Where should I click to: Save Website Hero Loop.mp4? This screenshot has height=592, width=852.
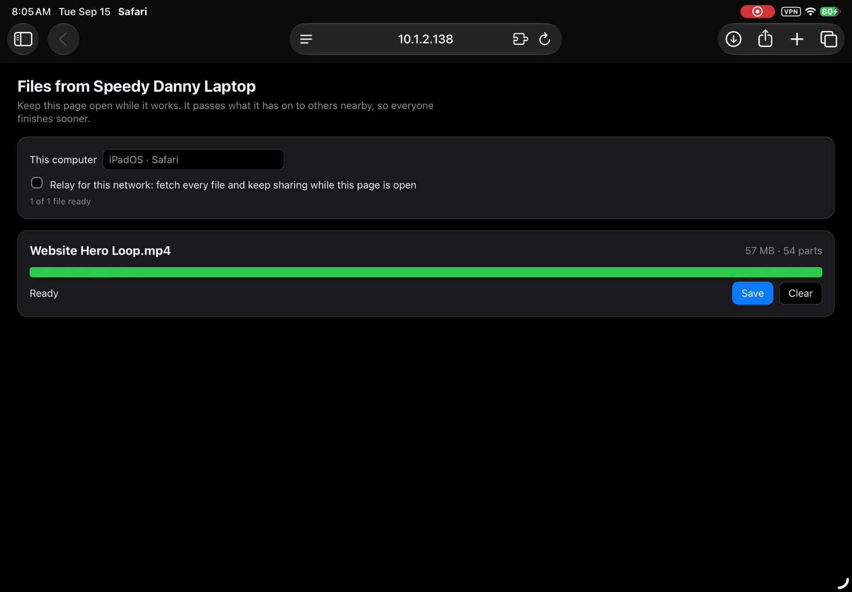click(x=752, y=293)
